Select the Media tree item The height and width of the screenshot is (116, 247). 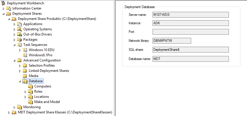click(x=33, y=76)
